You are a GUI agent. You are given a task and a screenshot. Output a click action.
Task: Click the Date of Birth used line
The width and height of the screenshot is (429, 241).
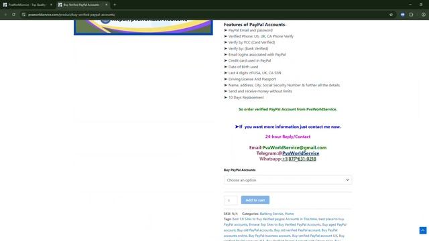click(x=241, y=67)
